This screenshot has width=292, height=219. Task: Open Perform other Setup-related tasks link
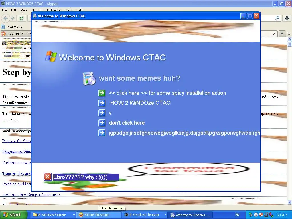[31, 194]
